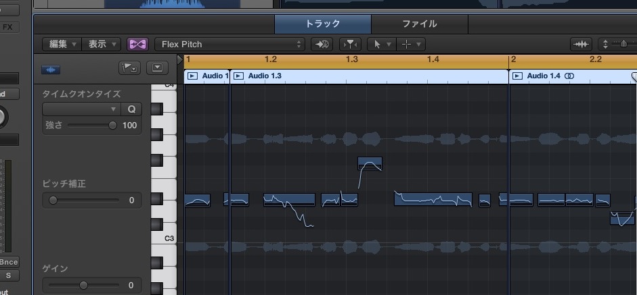Viewport: 637px width, 295px height.
Task: Click the up-down arrows beside zoom slider
Action: 605,44
